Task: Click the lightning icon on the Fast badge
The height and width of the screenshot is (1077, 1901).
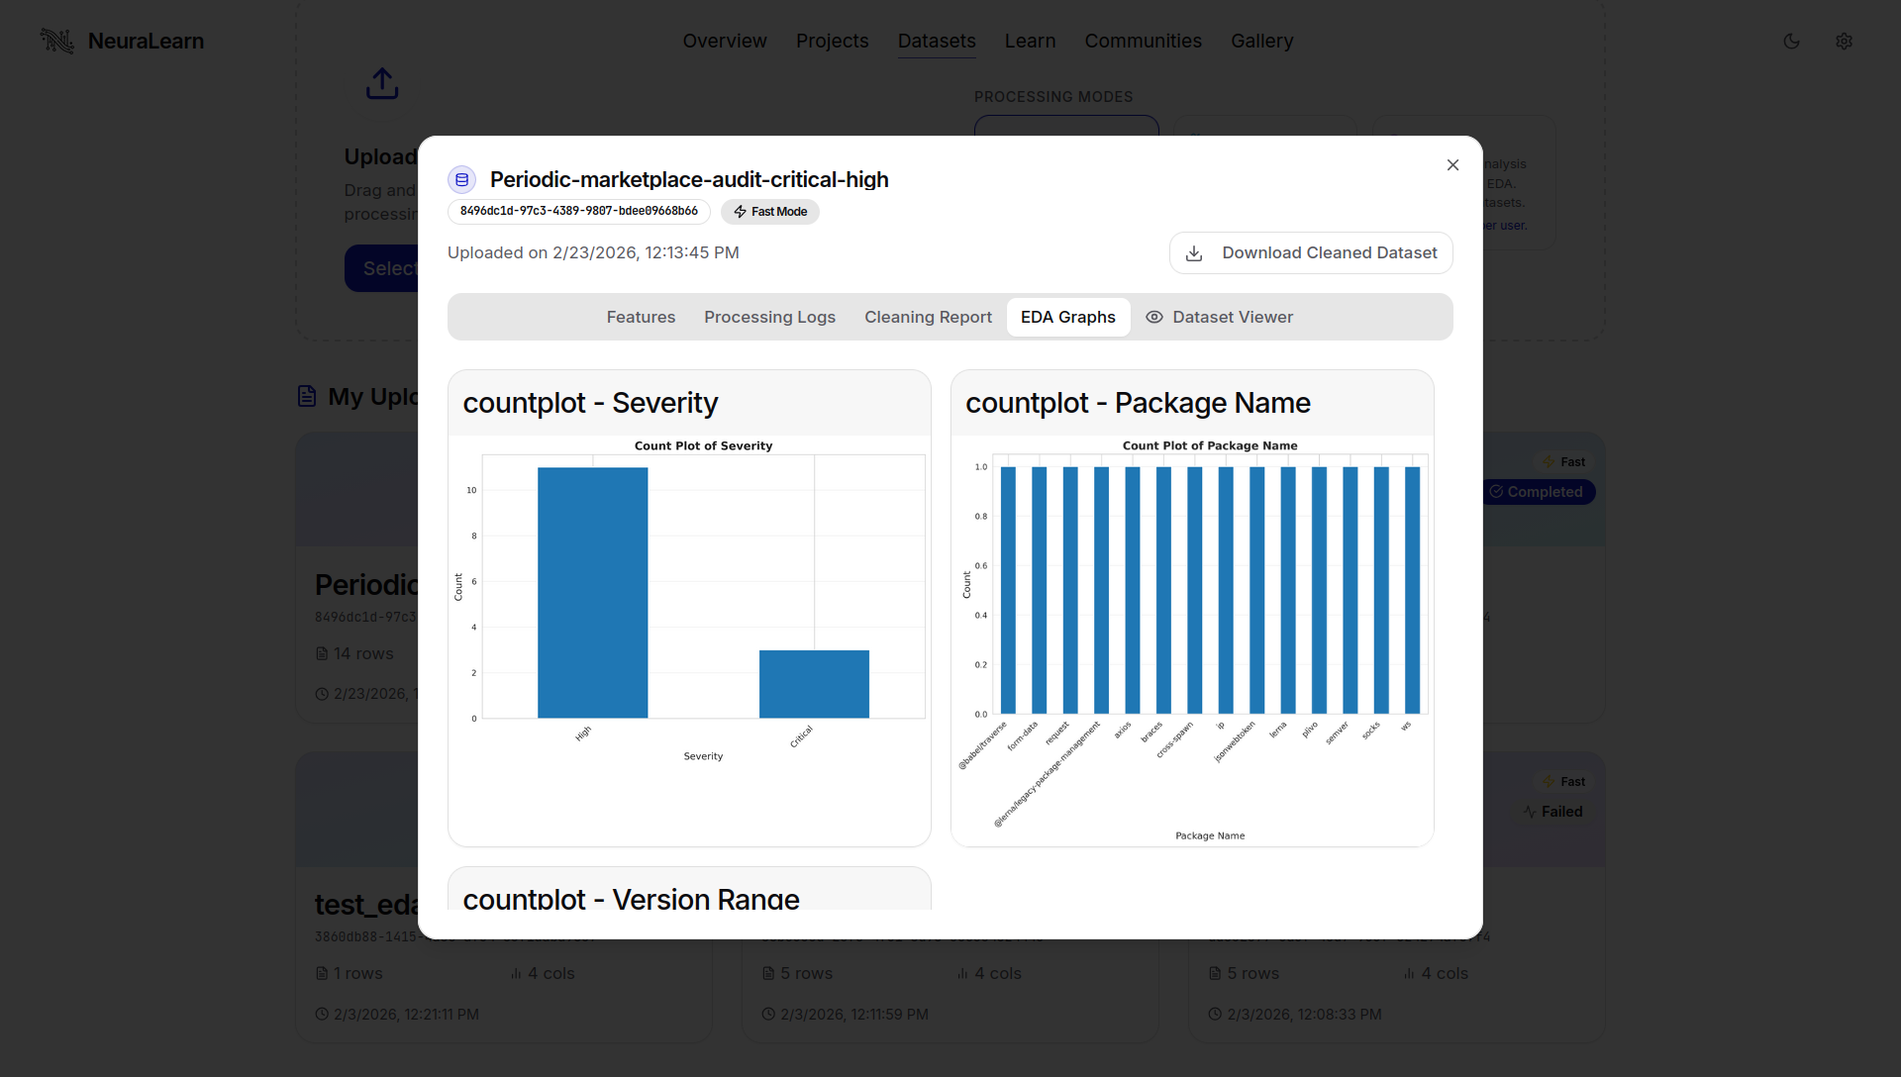Action: (x=1550, y=461)
